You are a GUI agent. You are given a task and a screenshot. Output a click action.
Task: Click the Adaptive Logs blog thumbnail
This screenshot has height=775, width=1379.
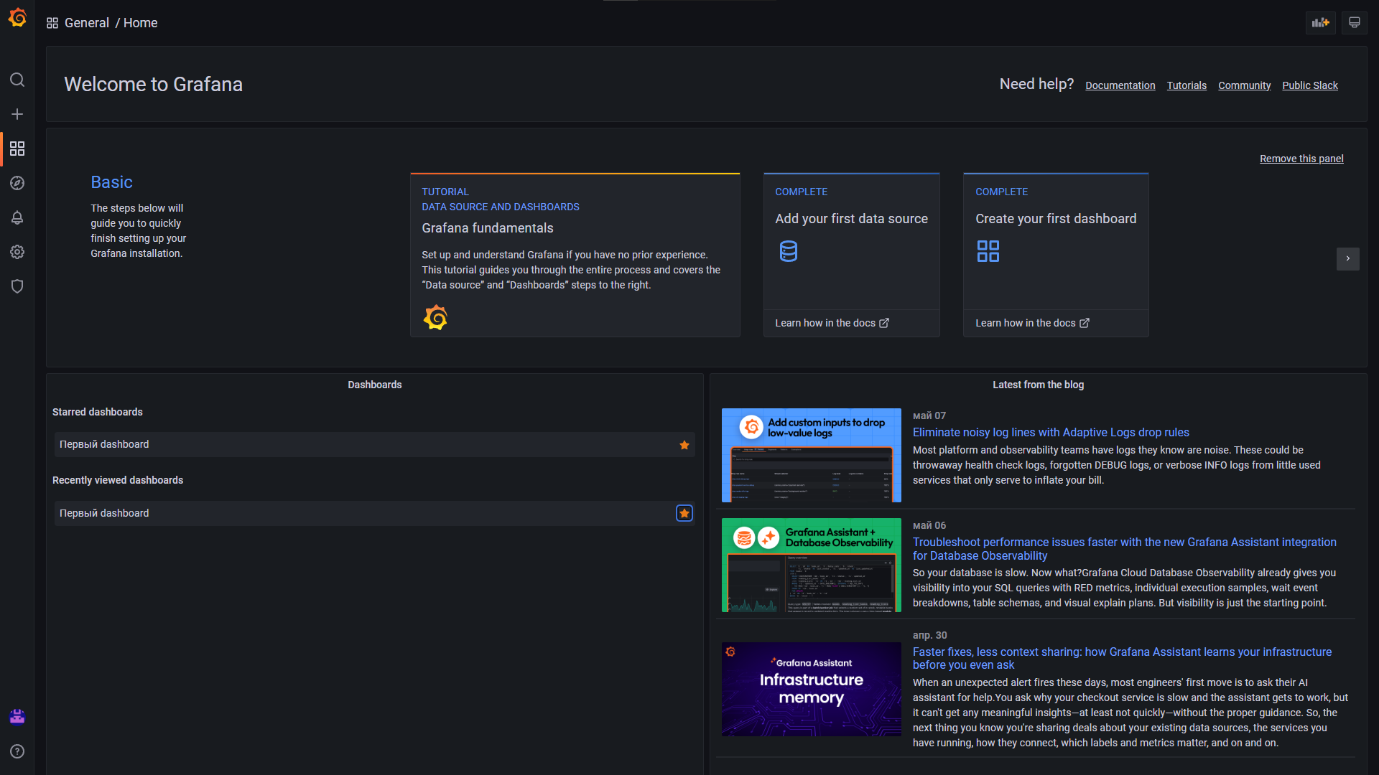(812, 455)
